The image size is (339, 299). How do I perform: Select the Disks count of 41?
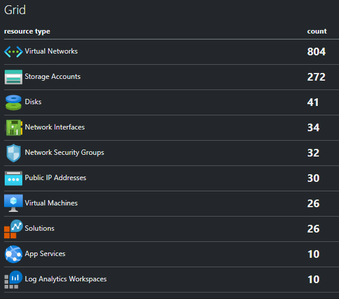click(313, 102)
